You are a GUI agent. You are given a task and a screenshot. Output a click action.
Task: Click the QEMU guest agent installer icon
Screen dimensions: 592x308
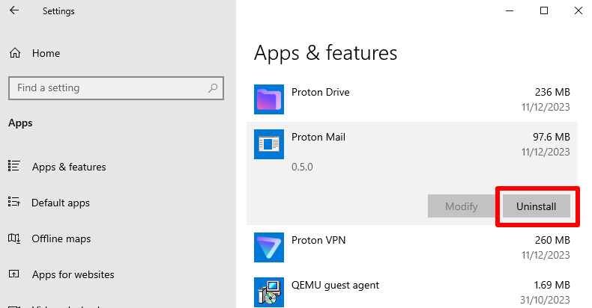269,292
